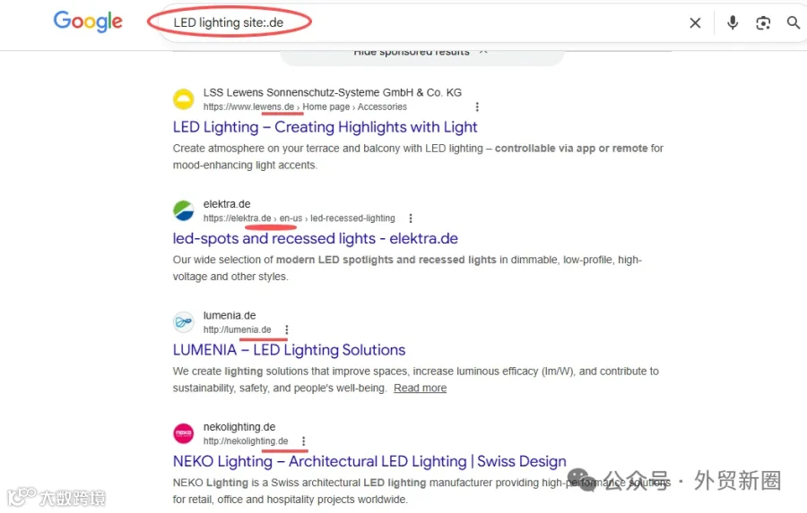
Task: Open the Google logo homepage
Action: tap(88, 21)
